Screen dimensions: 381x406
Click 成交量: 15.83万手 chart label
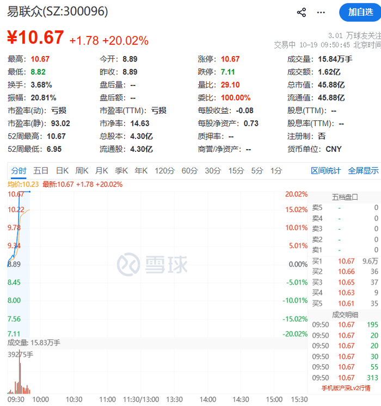(34, 343)
